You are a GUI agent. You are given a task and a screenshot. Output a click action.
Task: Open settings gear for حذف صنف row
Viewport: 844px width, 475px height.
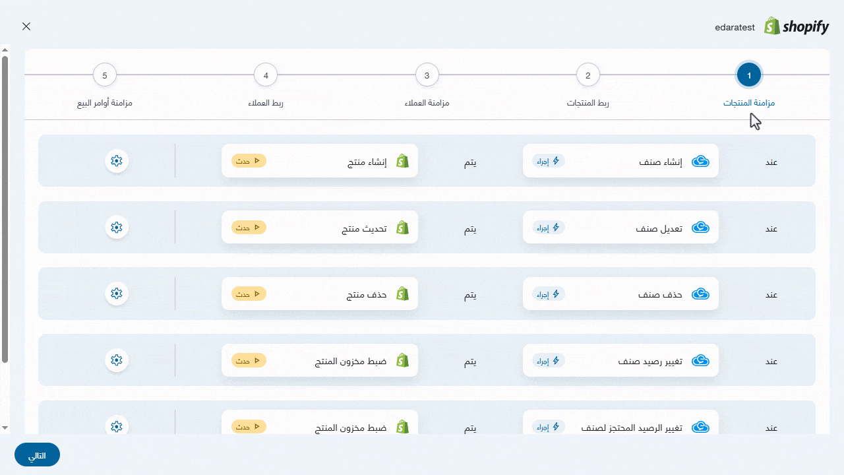117,294
